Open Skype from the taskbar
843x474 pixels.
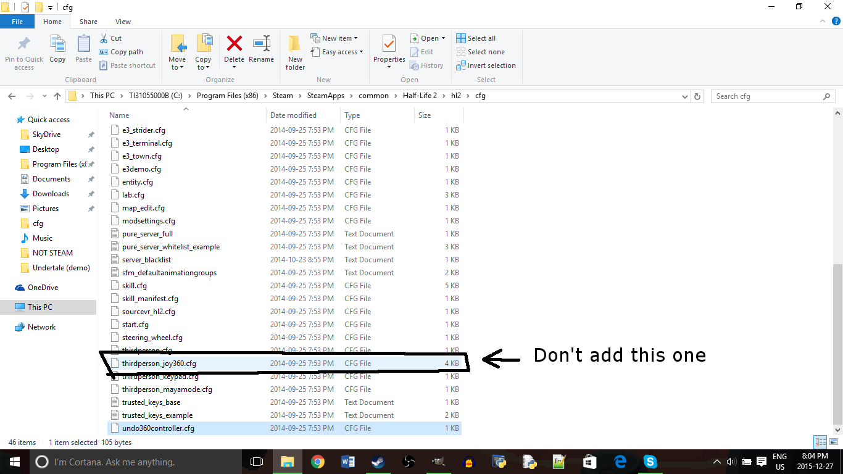[x=650, y=462]
